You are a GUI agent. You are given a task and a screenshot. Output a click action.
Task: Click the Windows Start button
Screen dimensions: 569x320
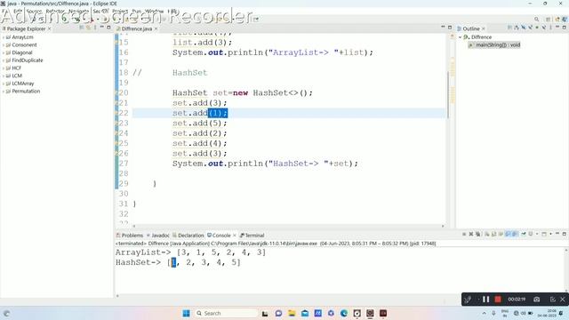(186, 313)
